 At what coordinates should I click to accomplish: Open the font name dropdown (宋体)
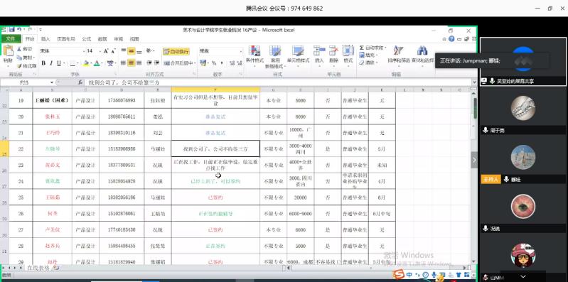point(84,51)
